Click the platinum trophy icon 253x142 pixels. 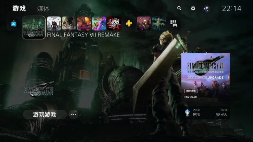(187, 113)
